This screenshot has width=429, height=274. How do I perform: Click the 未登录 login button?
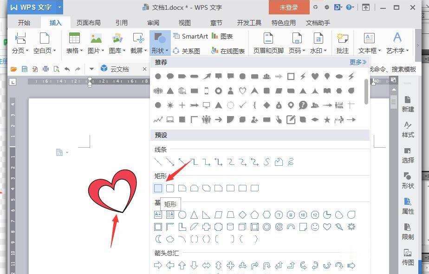click(x=290, y=7)
